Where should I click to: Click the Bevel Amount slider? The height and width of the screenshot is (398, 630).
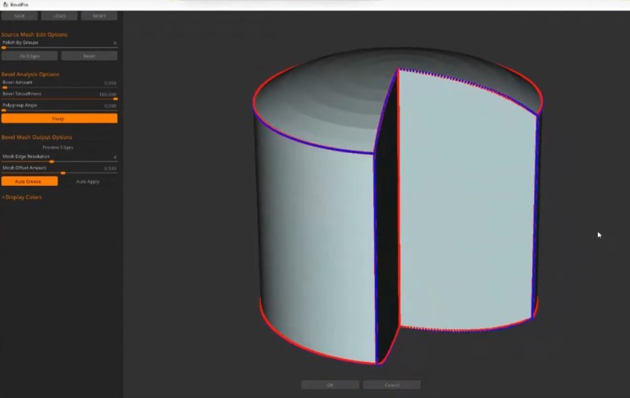click(59, 88)
